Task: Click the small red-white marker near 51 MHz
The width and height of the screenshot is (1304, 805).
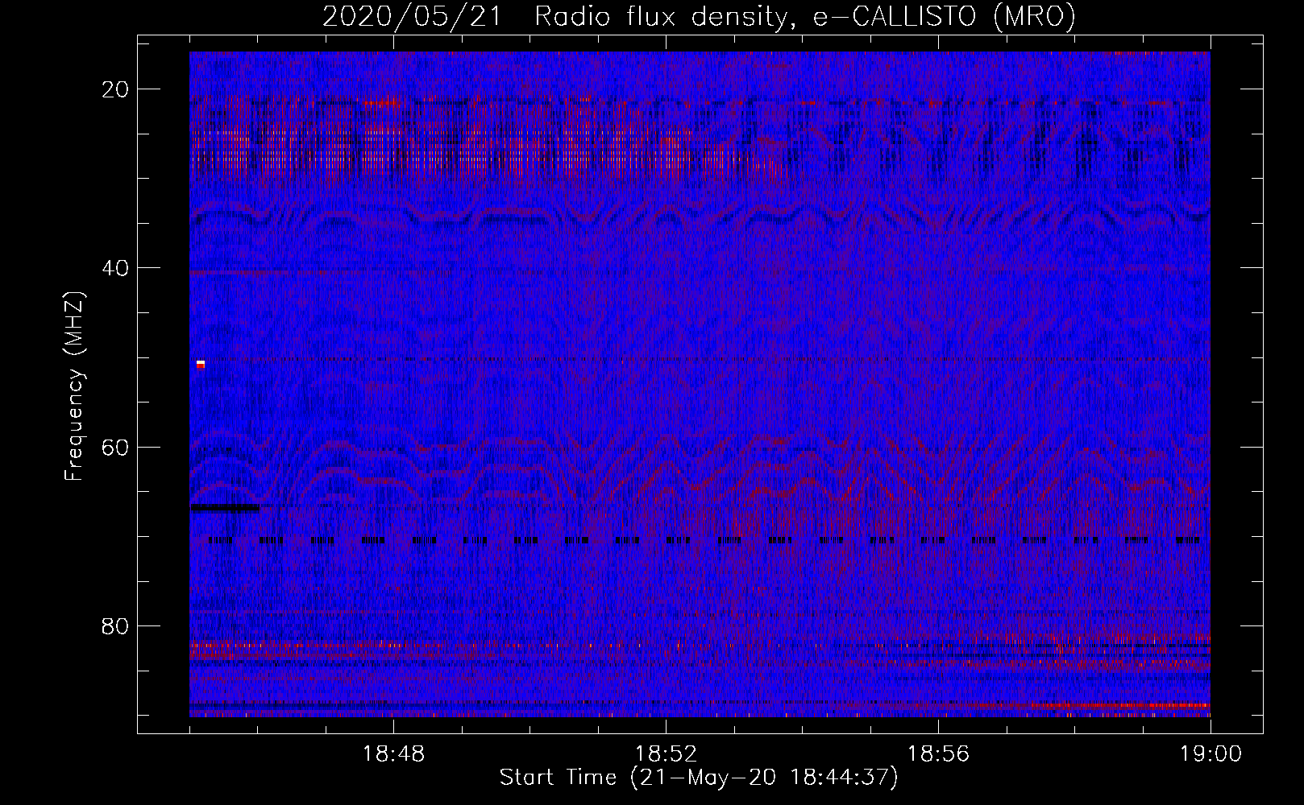Action: [201, 365]
